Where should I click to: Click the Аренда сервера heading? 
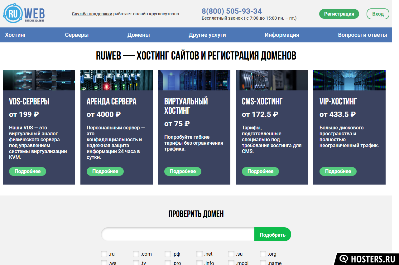click(x=112, y=102)
